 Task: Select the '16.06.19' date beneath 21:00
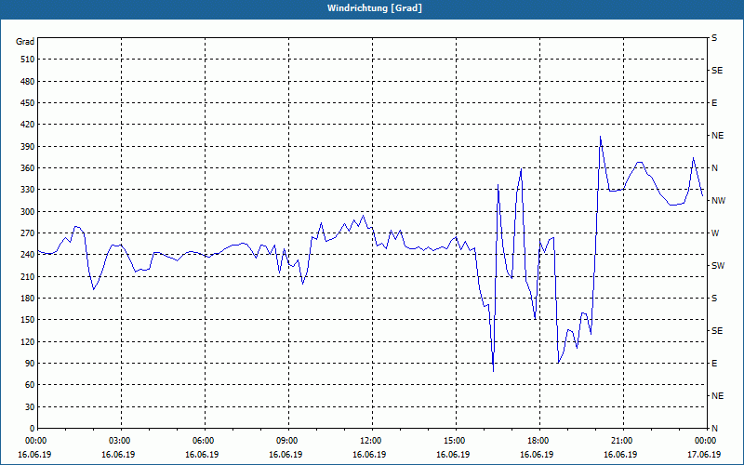click(620, 454)
